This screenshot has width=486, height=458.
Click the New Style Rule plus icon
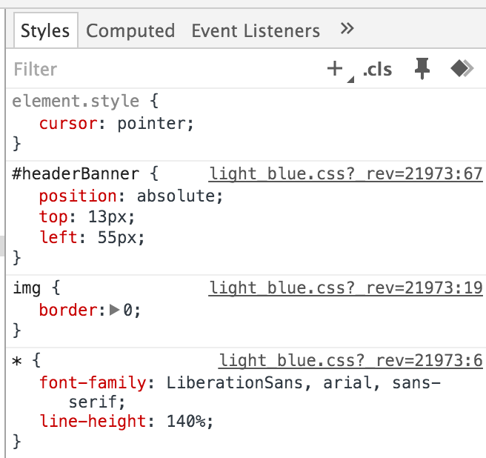(335, 69)
